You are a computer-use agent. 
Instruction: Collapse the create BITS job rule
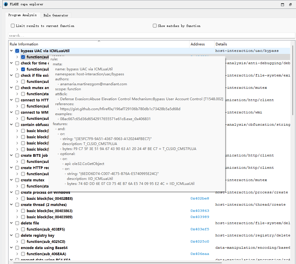pyautogui.click(x=11, y=155)
